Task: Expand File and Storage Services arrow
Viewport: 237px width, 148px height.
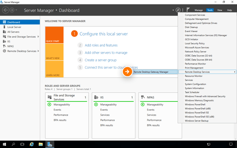Action: point(38,36)
